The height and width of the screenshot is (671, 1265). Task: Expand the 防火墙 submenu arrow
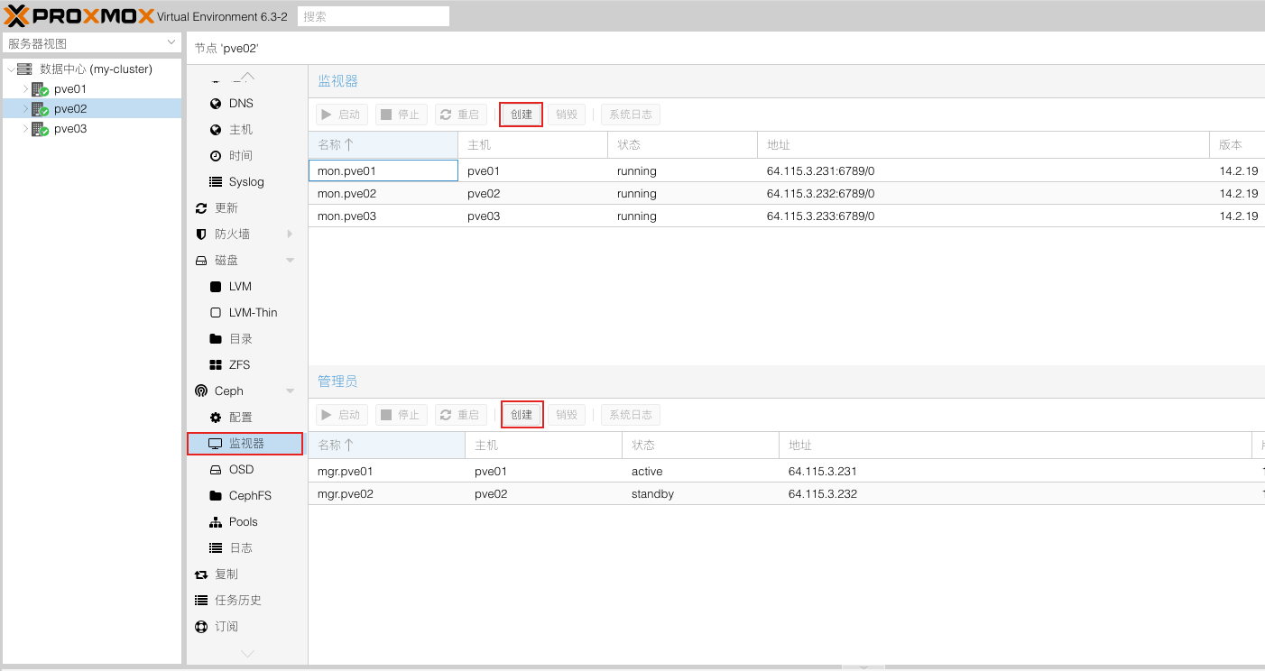click(290, 234)
